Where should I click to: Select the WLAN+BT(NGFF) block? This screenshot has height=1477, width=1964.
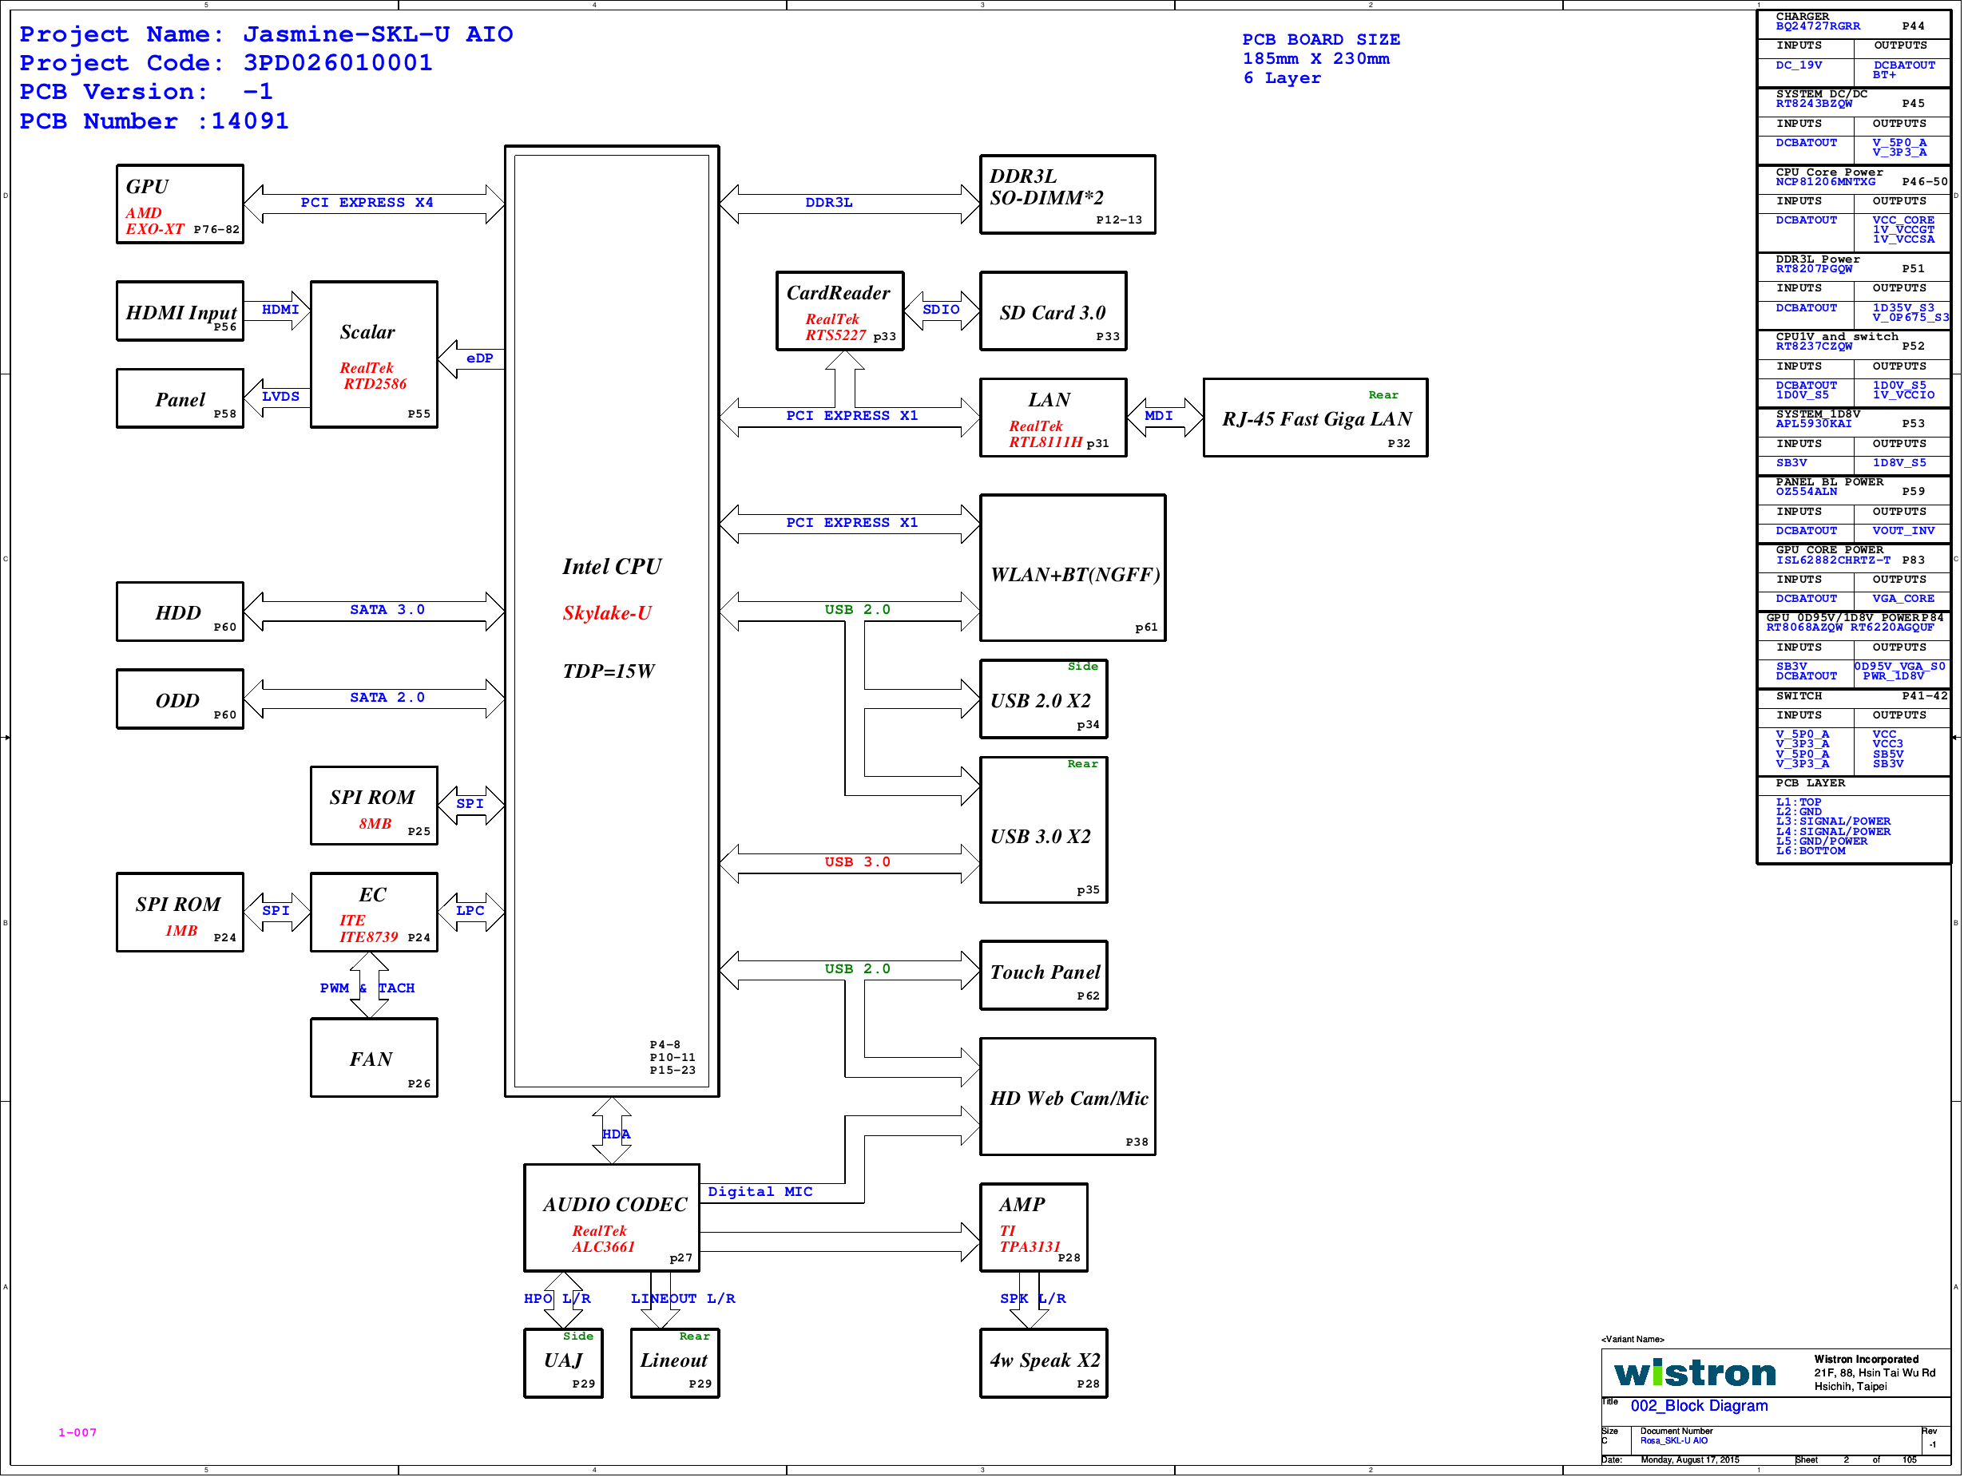1073,568
